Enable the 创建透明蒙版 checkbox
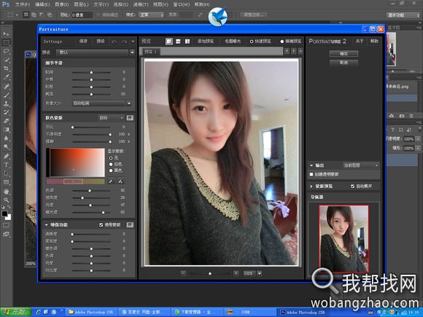 pyautogui.click(x=311, y=174)
